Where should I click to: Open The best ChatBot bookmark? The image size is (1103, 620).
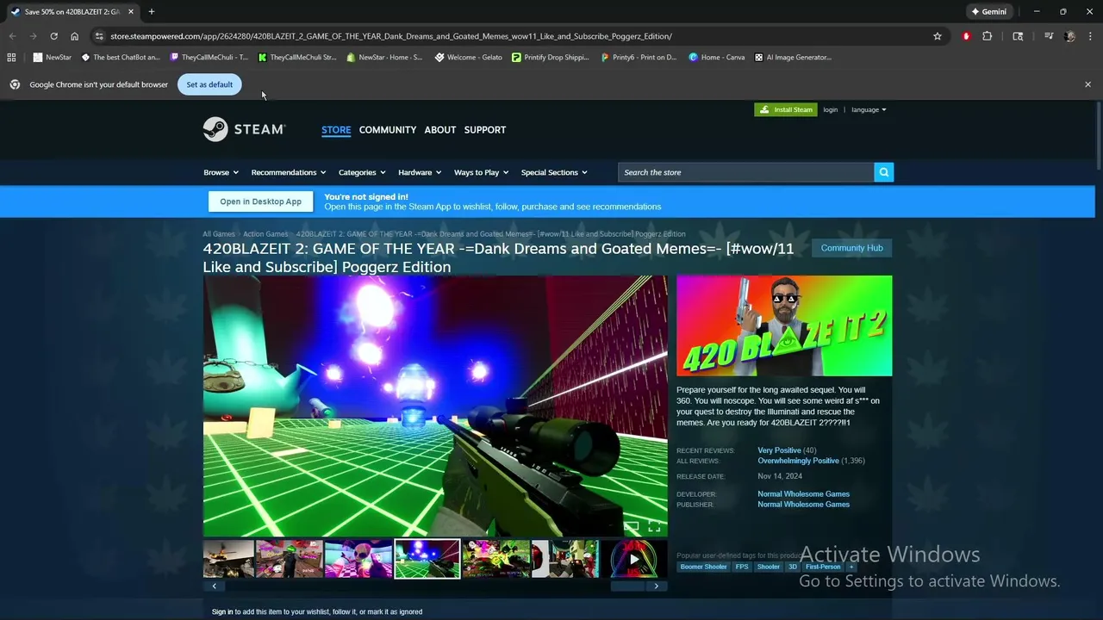pos(121,58)
